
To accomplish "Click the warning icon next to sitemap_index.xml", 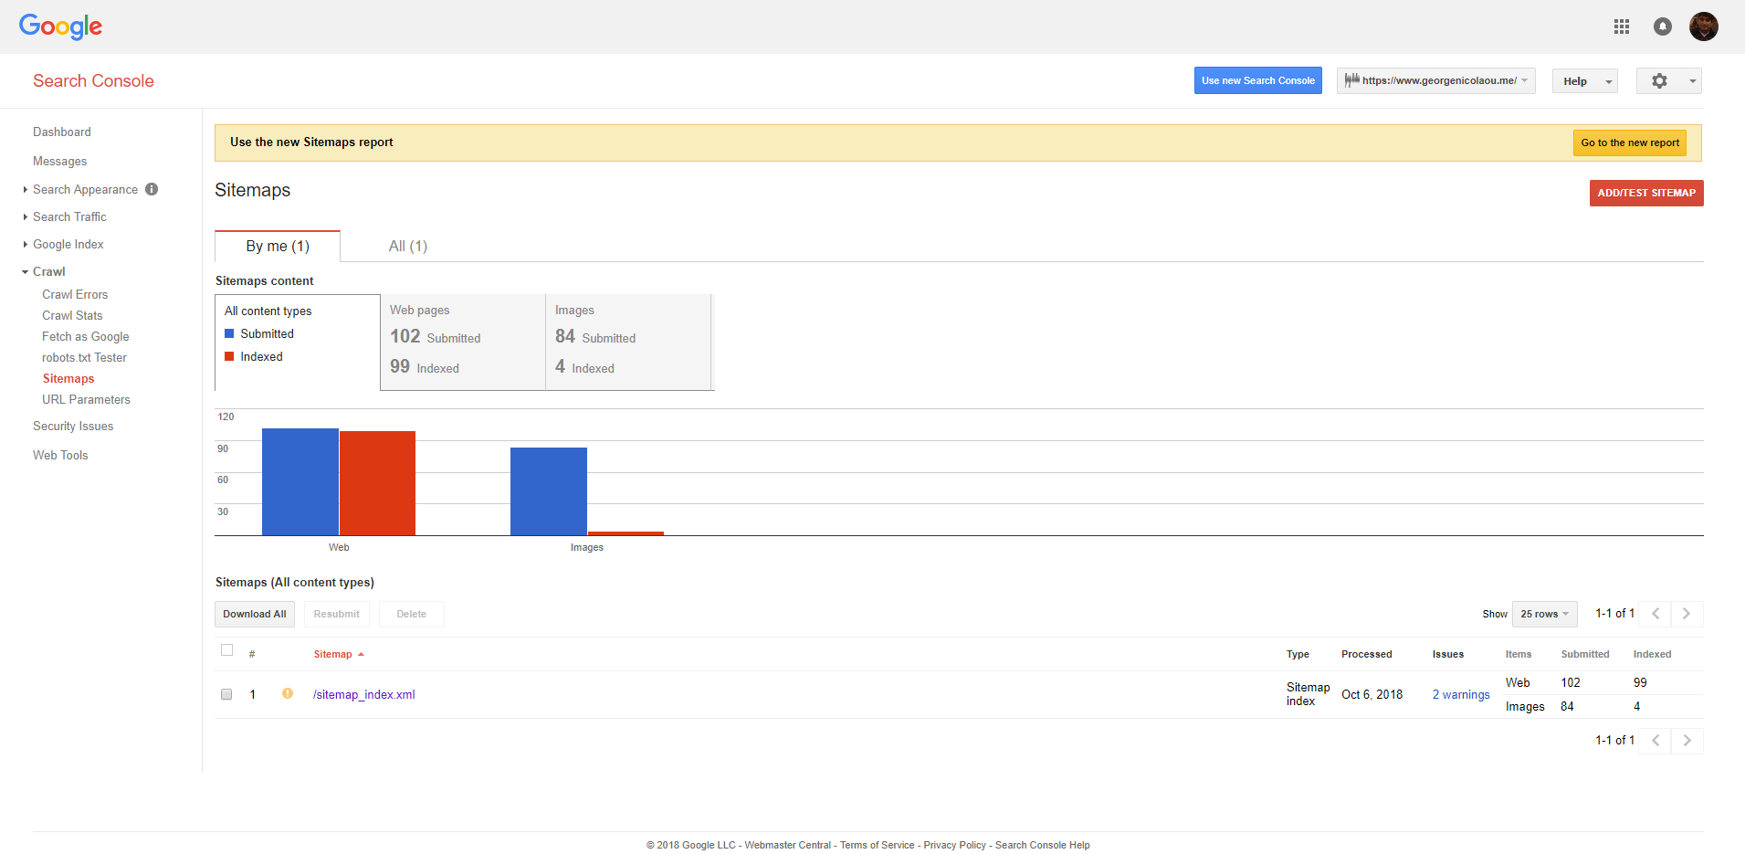I will click(288, 693).
